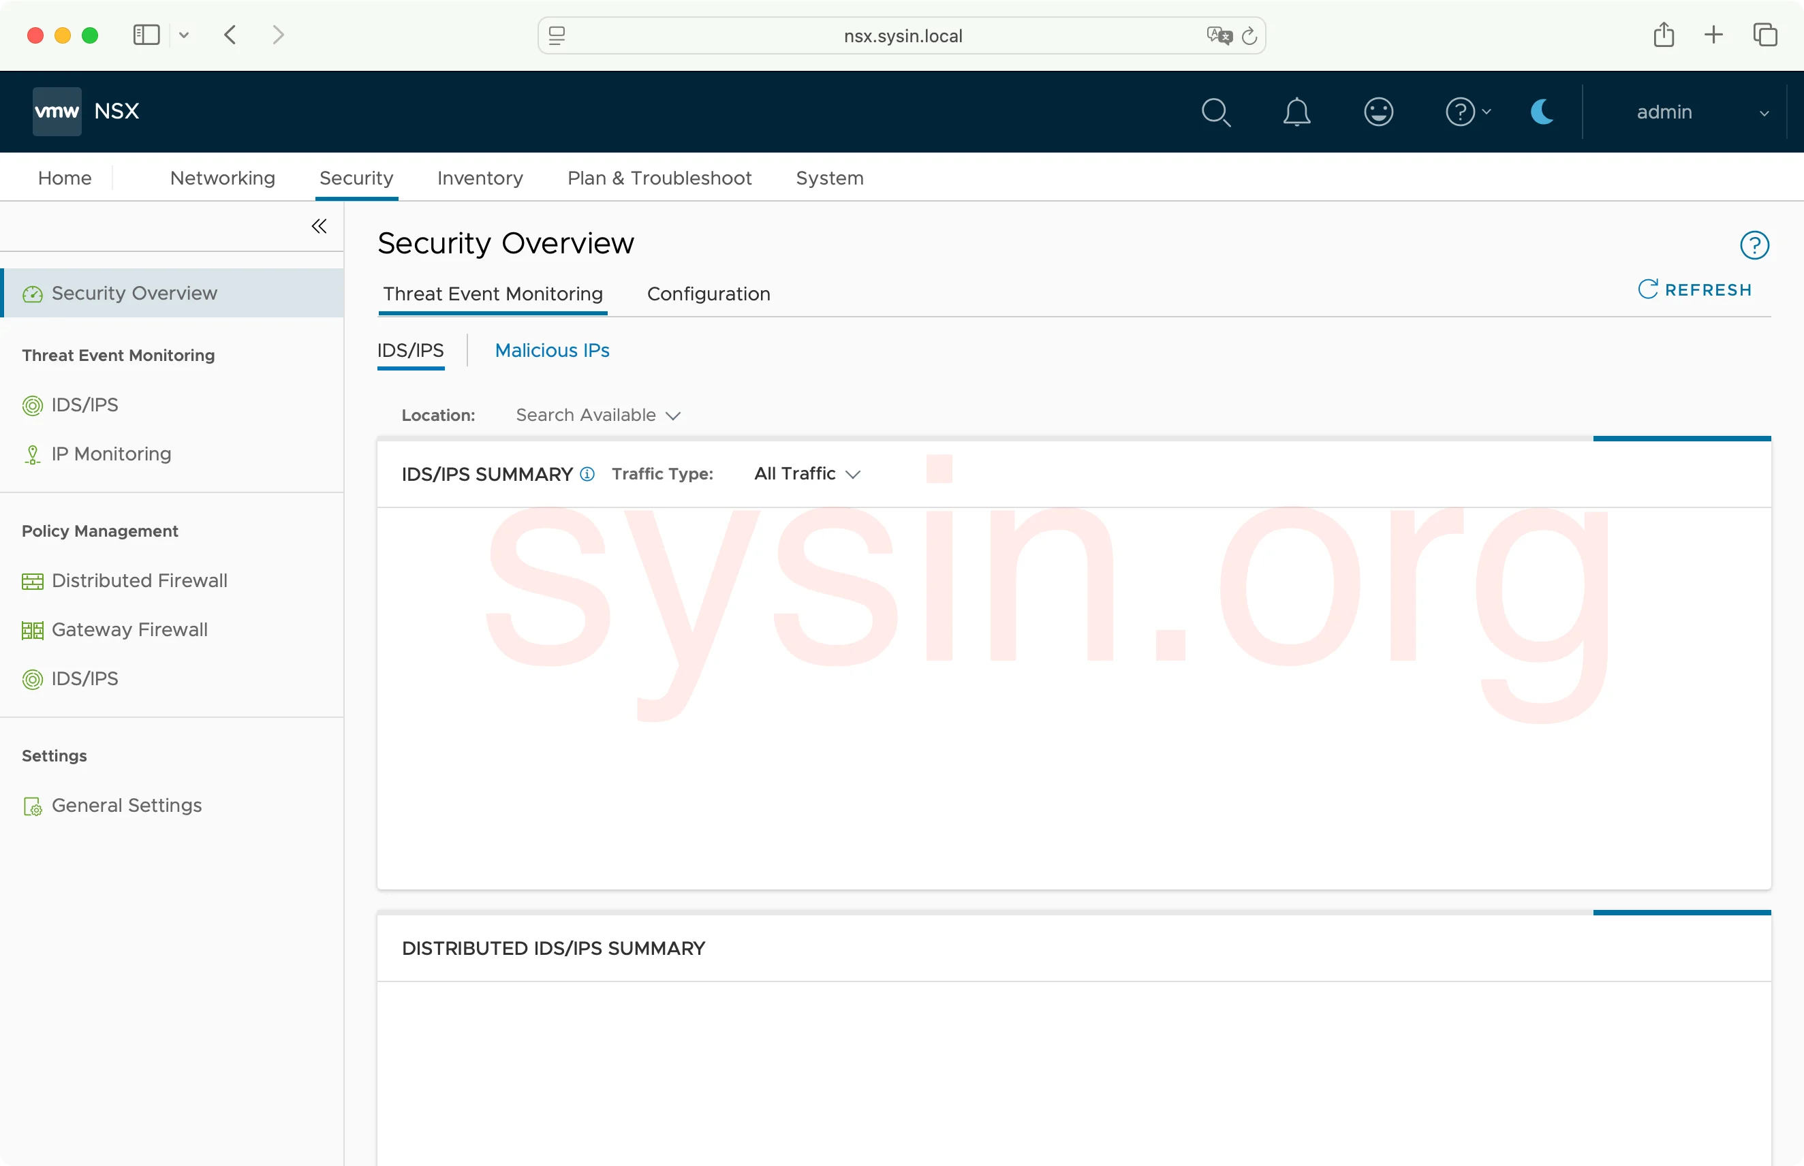Click the feedback smiley face icon
The width and height of the screenshot is (1804, 1166).
(x=1378, y=112)
